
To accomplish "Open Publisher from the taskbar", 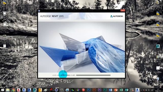I will pos(127,90).
